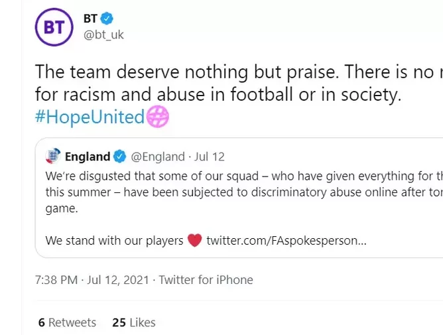Open the @bt_uk handle
This screenshot has height=335, width=443.
pyautogui.click(x=103, y=34)
